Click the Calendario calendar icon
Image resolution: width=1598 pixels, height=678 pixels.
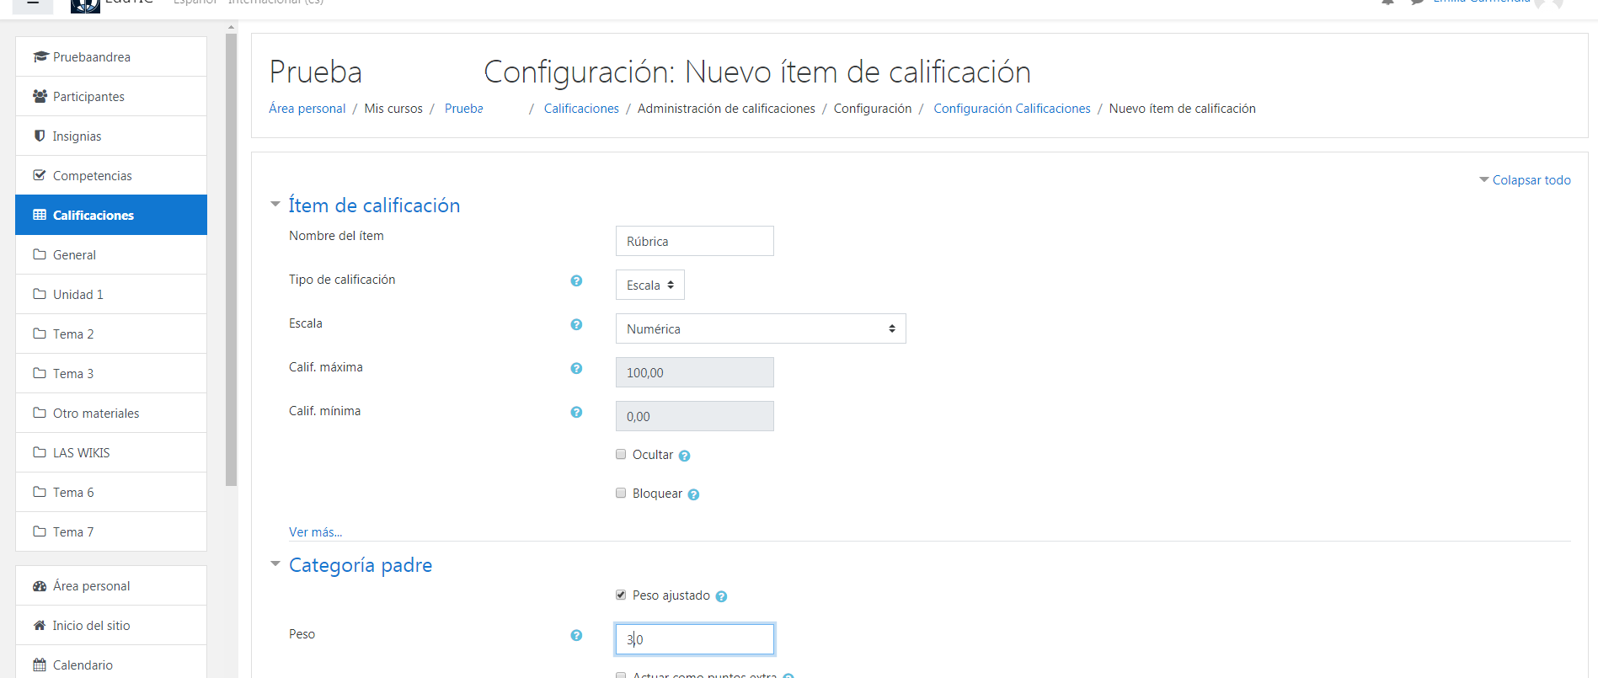[40, 665]
